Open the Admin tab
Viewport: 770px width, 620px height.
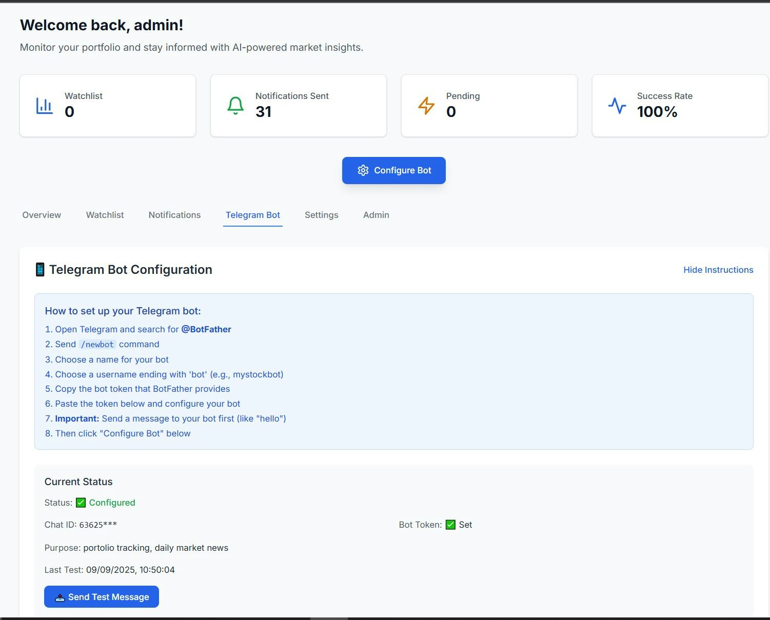click(x=376, y=215)
